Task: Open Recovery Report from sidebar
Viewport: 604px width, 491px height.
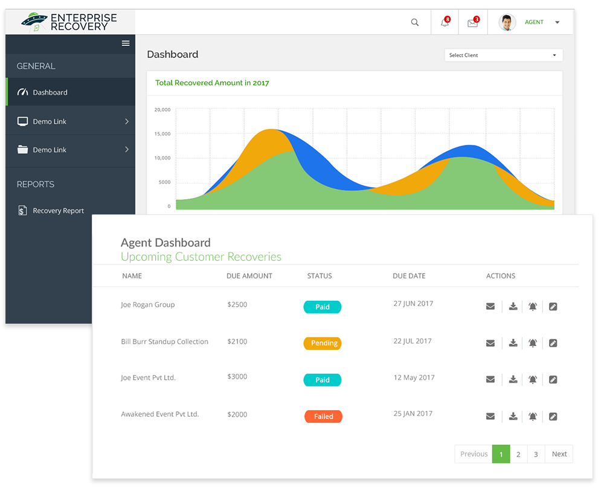Action: 58,211
